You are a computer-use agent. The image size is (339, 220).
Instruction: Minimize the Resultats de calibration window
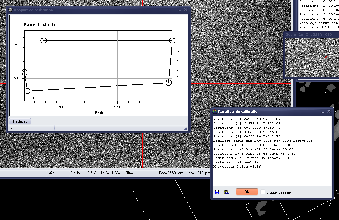[323, 112]
